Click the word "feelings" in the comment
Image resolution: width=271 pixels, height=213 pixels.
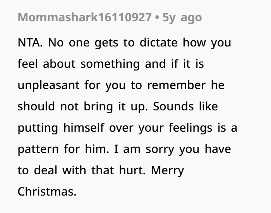[x=192, y=128]
